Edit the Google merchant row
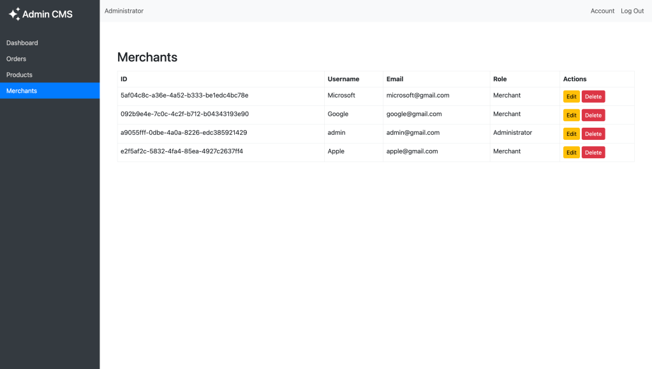The height and width of the screenshot is (369, 652). click(x=571, y=116)
